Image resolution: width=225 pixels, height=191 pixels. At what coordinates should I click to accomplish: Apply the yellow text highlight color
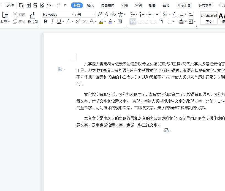(x=101, y=21)
